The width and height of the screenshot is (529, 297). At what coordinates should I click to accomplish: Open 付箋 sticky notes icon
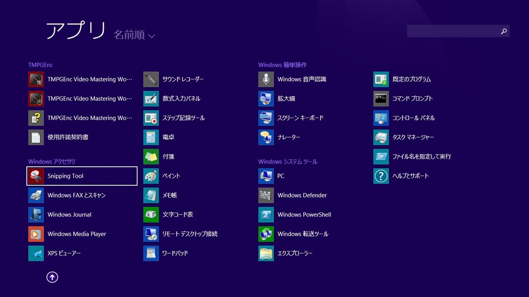point(151,157)
